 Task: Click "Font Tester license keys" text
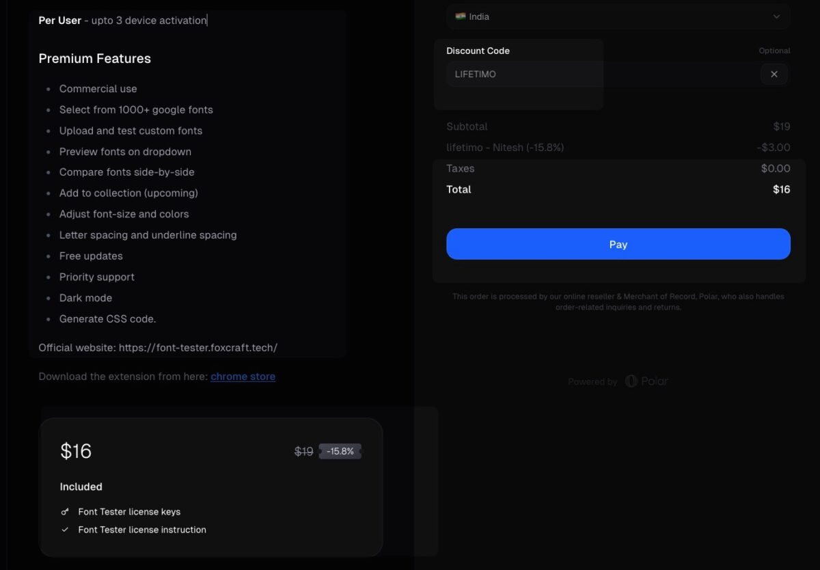129,512
